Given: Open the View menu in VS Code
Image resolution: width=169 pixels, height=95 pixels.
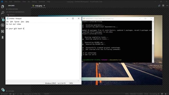Looking at the screenshot, I should [x=24, y=2].
